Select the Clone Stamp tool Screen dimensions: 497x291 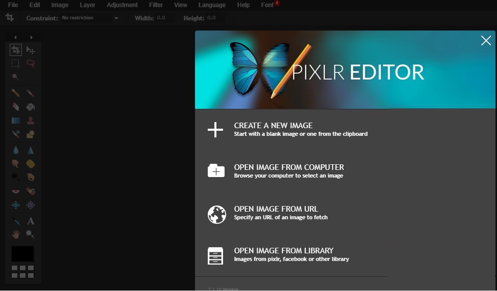coord(31,121)
